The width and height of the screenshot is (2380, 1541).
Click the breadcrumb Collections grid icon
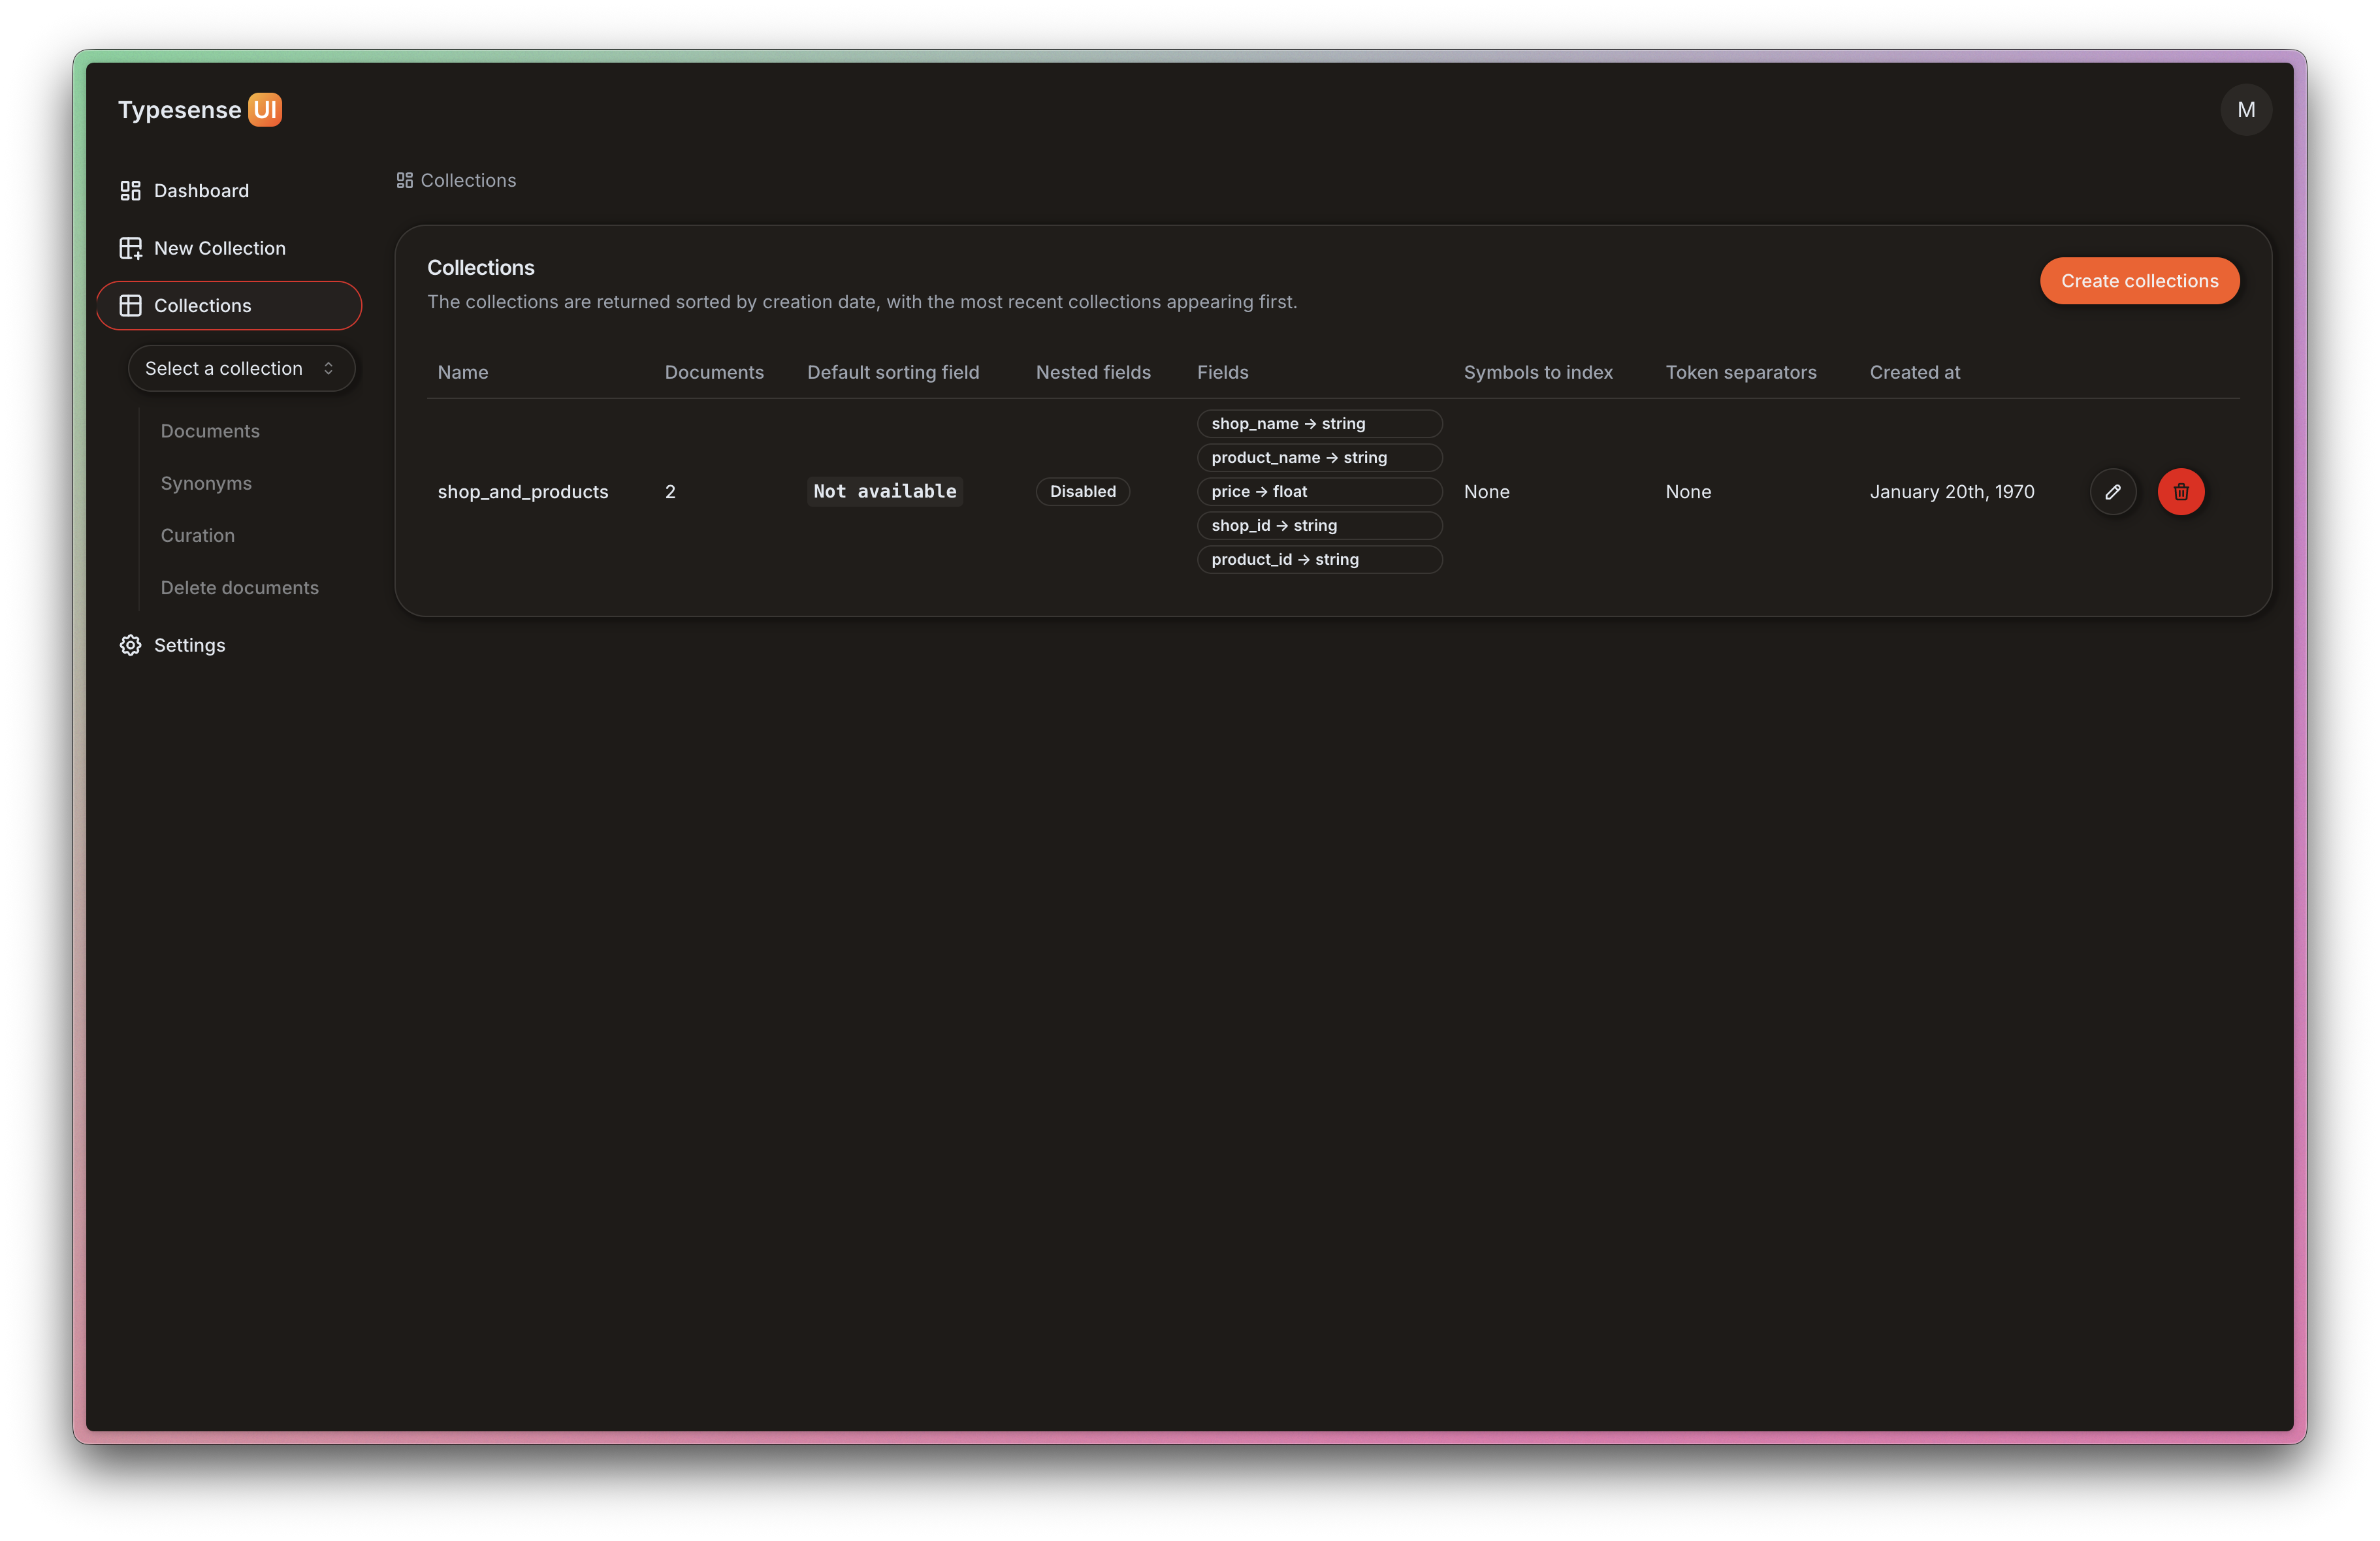click(x=404, y=181)
